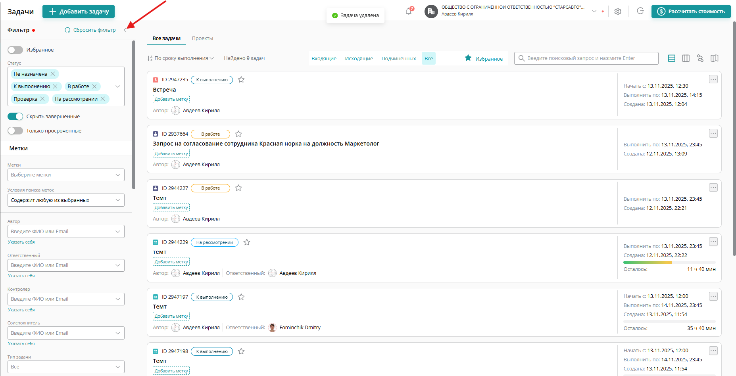The width and height of the screenshot is (736, 376).
Task: Switch to the linked nodes view icon
Action: (x=700, y=58)
